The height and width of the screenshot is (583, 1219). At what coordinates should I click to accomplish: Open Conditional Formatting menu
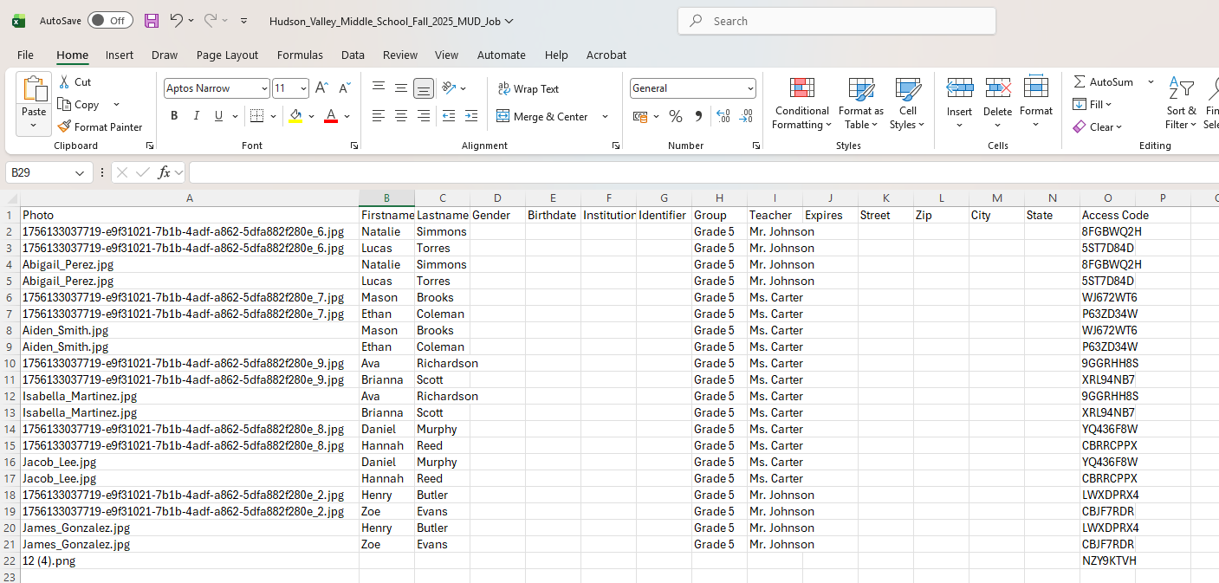[801, 103]
